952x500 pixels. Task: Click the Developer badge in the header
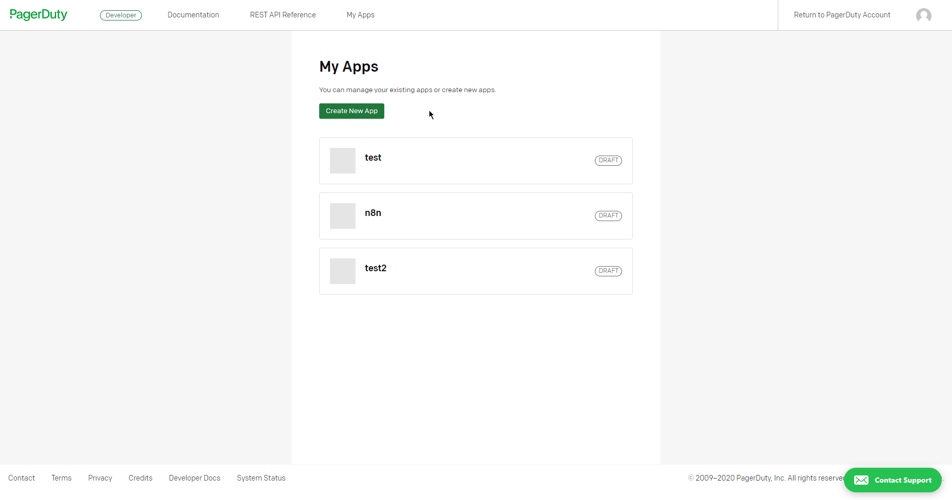121,15
